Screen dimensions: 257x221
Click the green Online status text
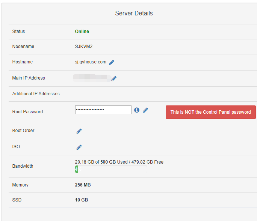pyautogui.click(x=82, y=32)
